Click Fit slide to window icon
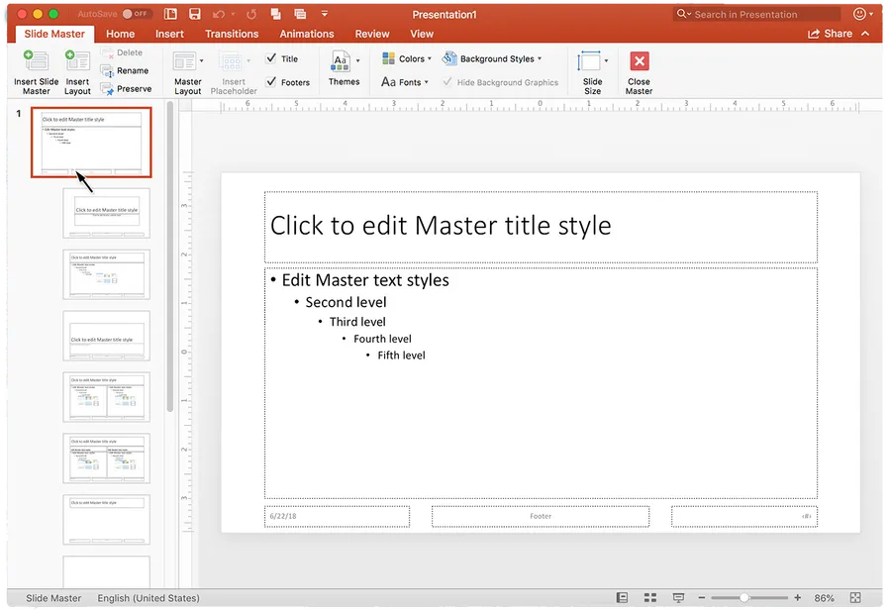The width and height of the screenshot is (891, 611). coord(855,597)
